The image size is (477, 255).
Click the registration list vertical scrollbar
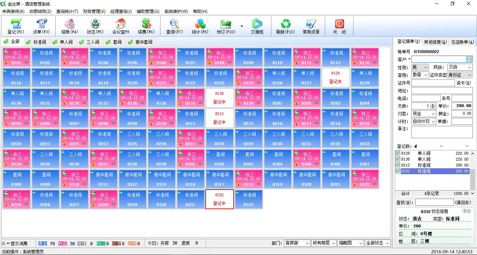coord(473,173)
